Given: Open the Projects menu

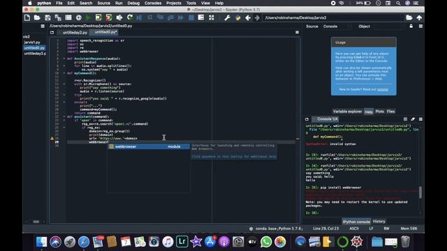Looking at the screenshot, I should click(174, 3).
